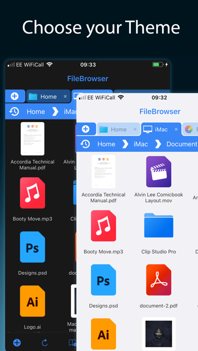Click chevron after iMac in light breadcrumb
Image resolution: width=198 pixels, height=351 pixels.
(158, 144)
